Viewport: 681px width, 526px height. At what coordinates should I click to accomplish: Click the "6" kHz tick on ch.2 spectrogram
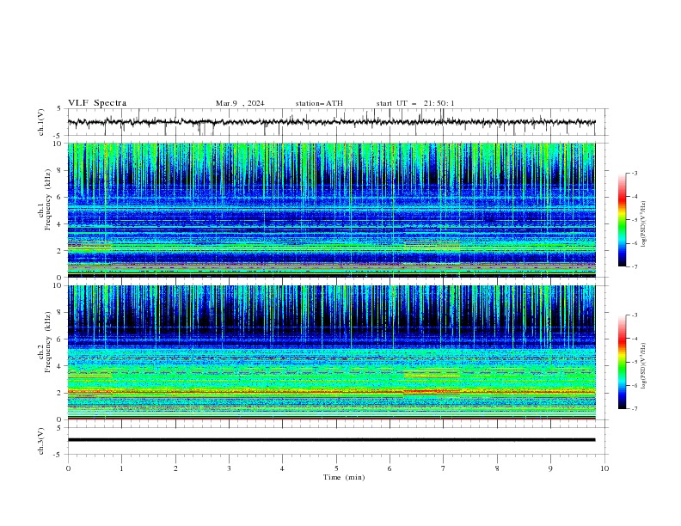61,339
